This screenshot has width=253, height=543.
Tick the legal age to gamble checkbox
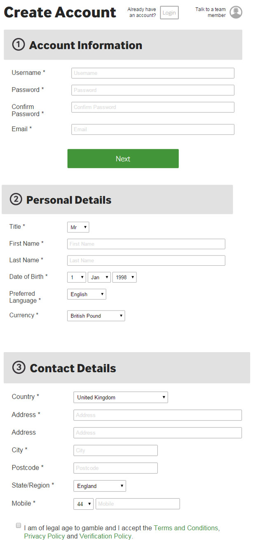pos(19,525)
